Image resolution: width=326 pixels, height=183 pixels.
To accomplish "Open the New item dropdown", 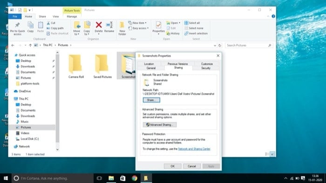I will (137, 23).
